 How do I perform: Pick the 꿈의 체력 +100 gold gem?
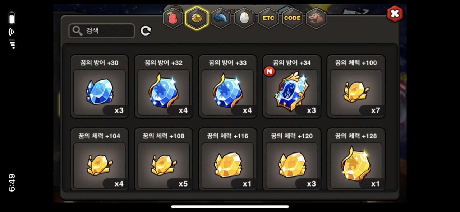tap(356, 86)
